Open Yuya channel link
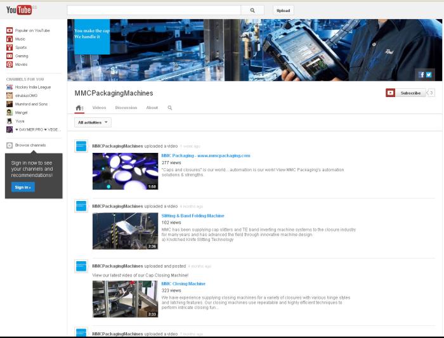Viewport: 444px width, 338px height. [x=20, y=121]
